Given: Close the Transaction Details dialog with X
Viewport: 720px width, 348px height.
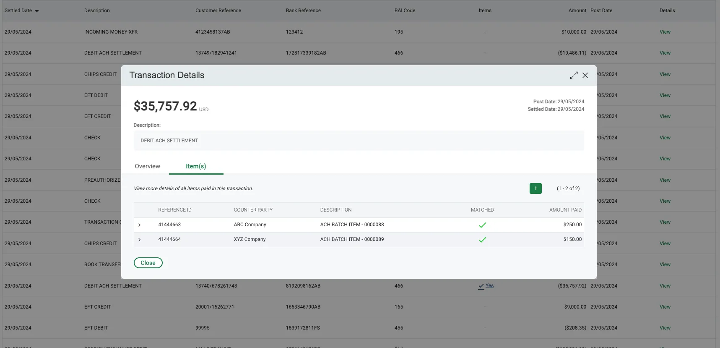Looking at the screenshot, I should 585,76.
